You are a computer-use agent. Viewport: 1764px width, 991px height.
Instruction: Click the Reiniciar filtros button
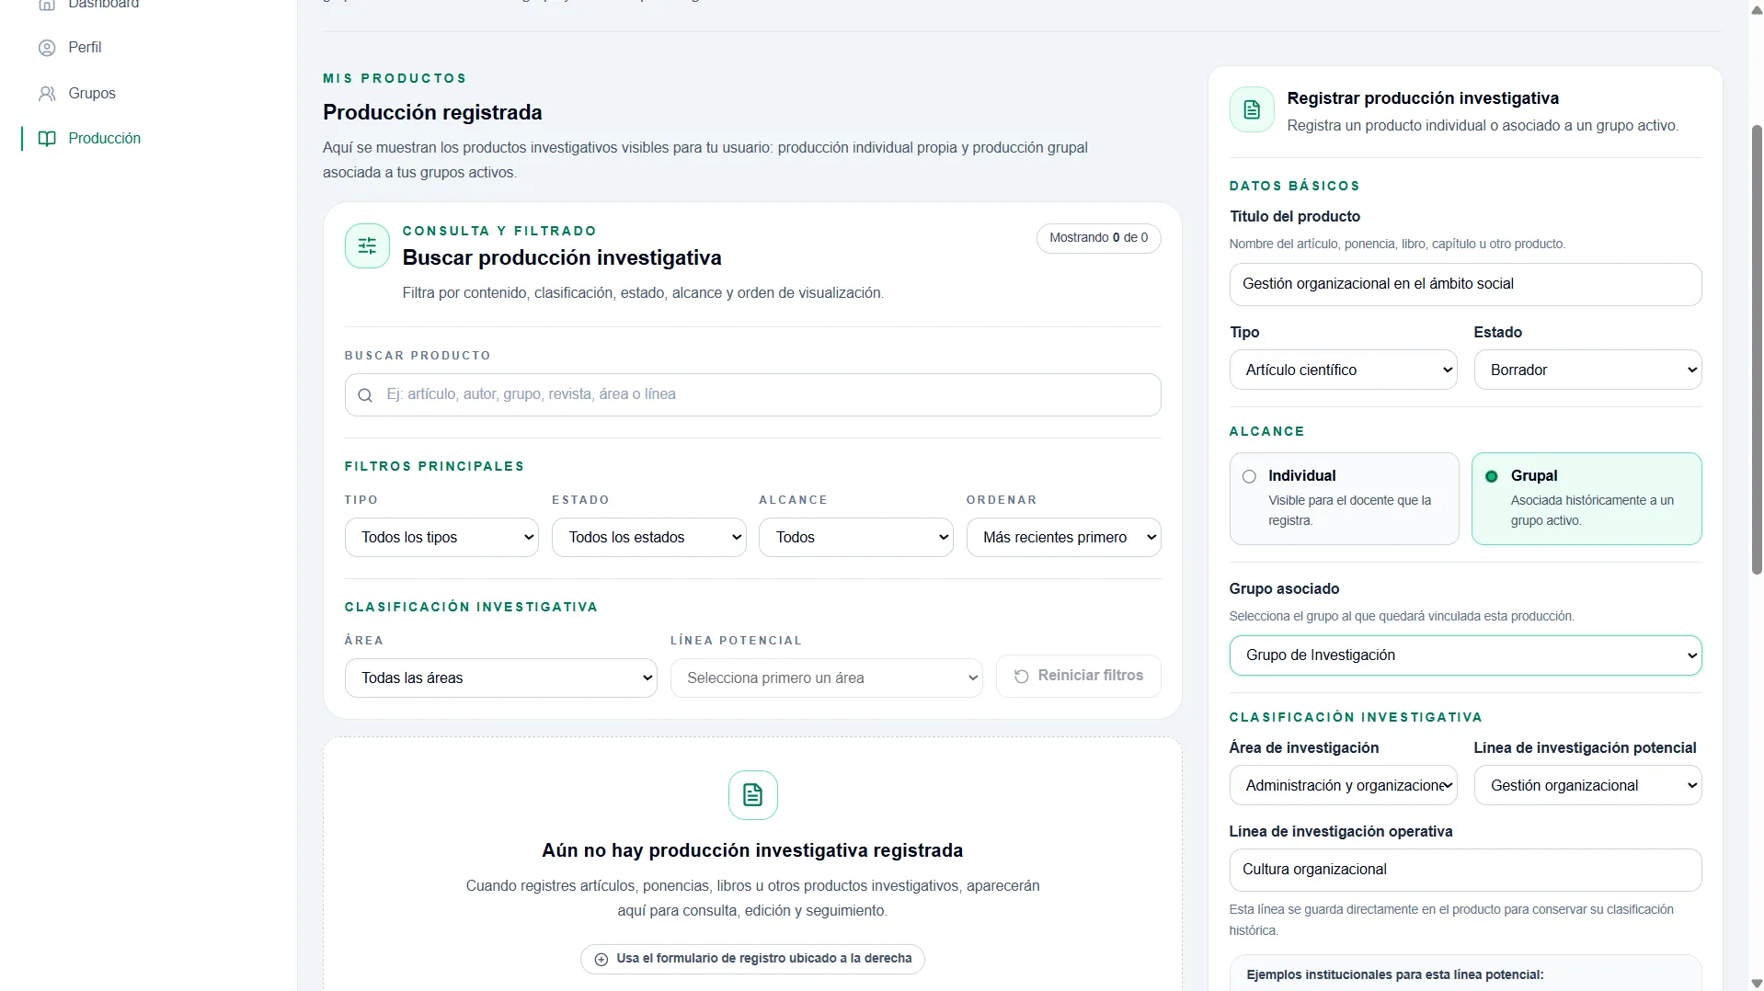1078,677
